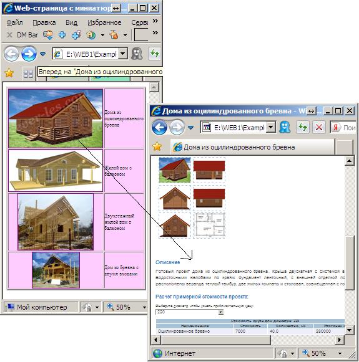Click the blue Forward arrow in the left browser
Screen dimensions: 359x362
[29, 54]
